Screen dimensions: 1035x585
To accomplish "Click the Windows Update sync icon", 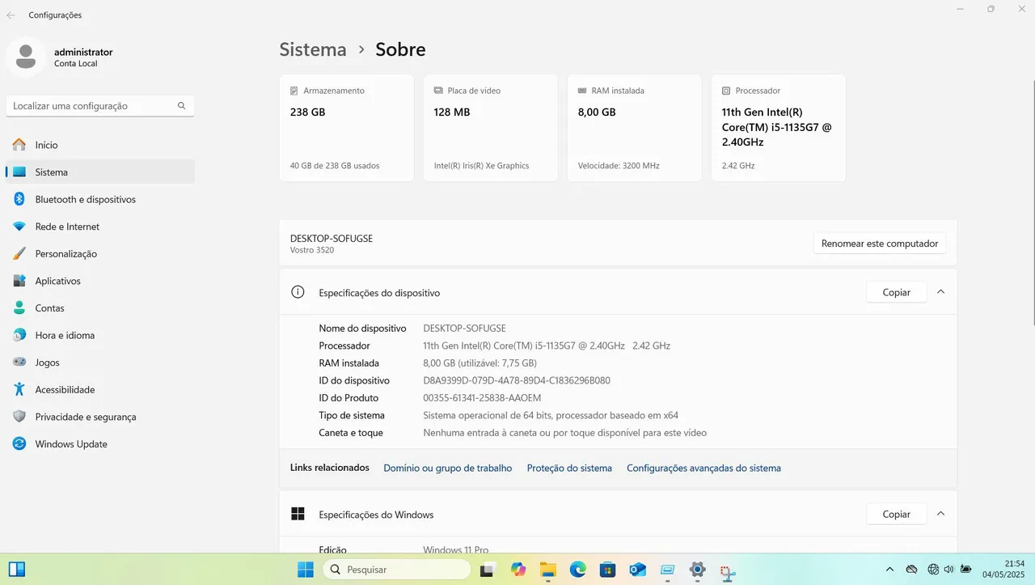I will pos(19,444).
